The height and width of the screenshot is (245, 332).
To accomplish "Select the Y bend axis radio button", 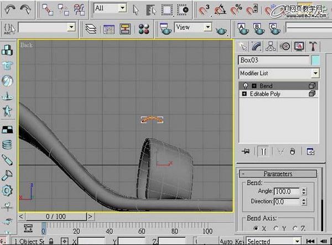I will 276,228.
